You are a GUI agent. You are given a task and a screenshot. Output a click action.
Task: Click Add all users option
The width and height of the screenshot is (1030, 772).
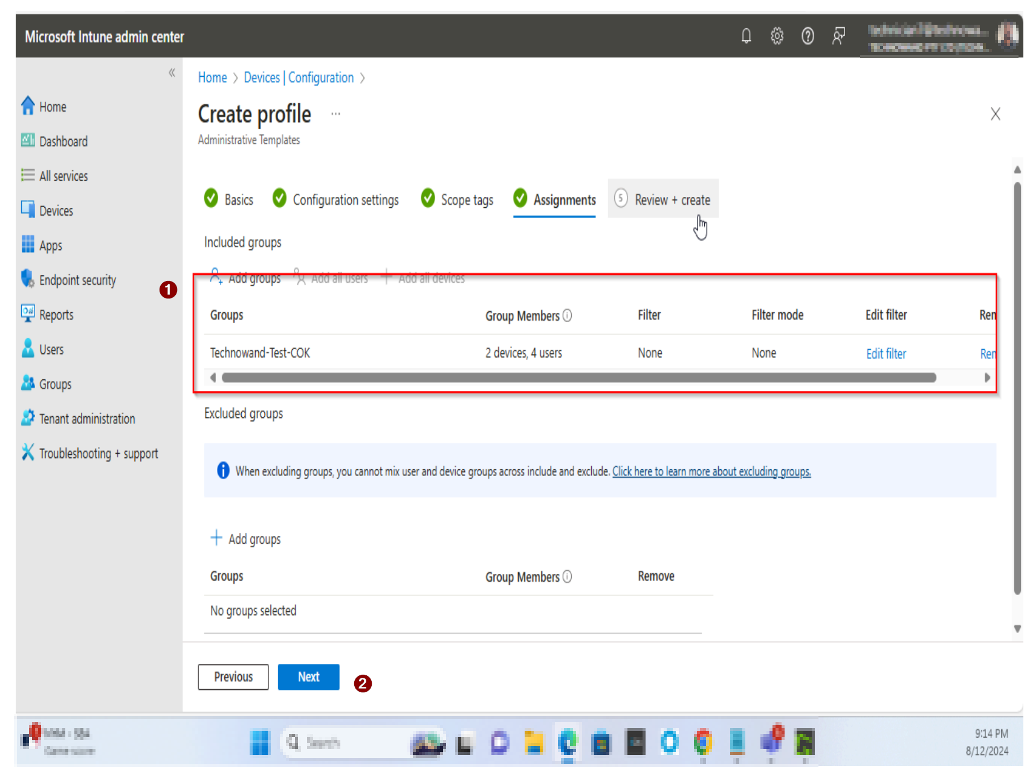tap(331, 278)
